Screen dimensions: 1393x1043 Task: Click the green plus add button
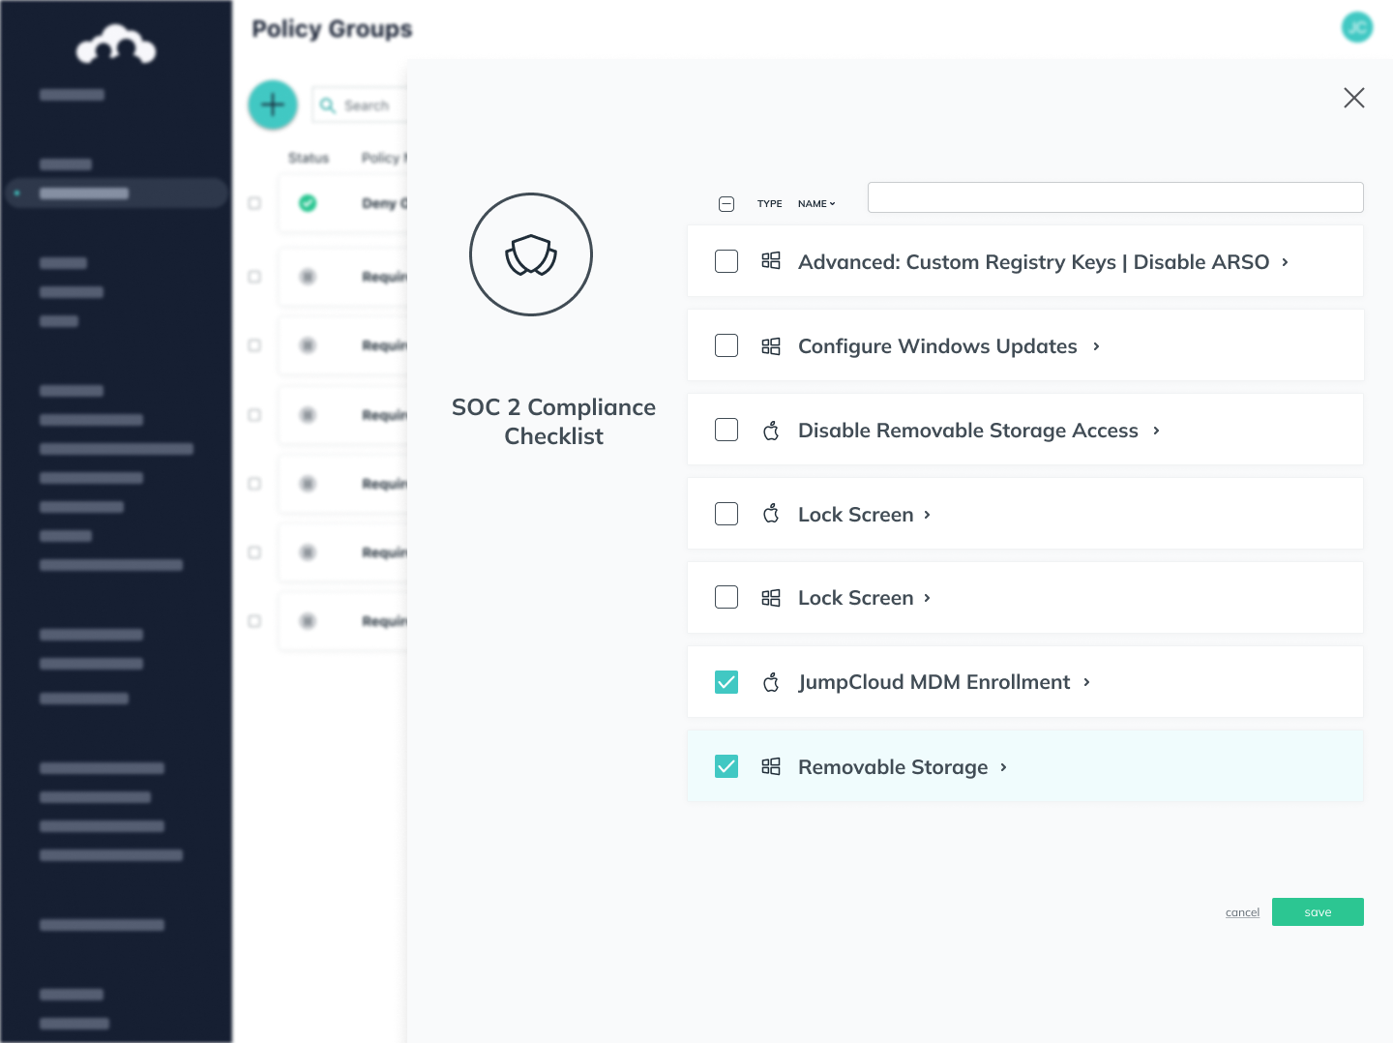point(273,104)
